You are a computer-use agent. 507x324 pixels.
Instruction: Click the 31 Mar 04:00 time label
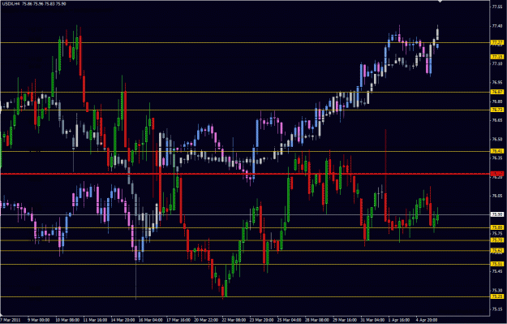coord(373,320)
